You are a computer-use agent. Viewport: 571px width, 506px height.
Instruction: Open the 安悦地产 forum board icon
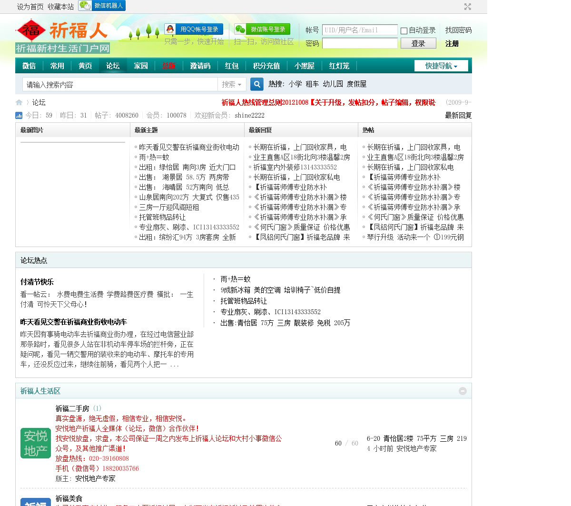tap(36, 443)
